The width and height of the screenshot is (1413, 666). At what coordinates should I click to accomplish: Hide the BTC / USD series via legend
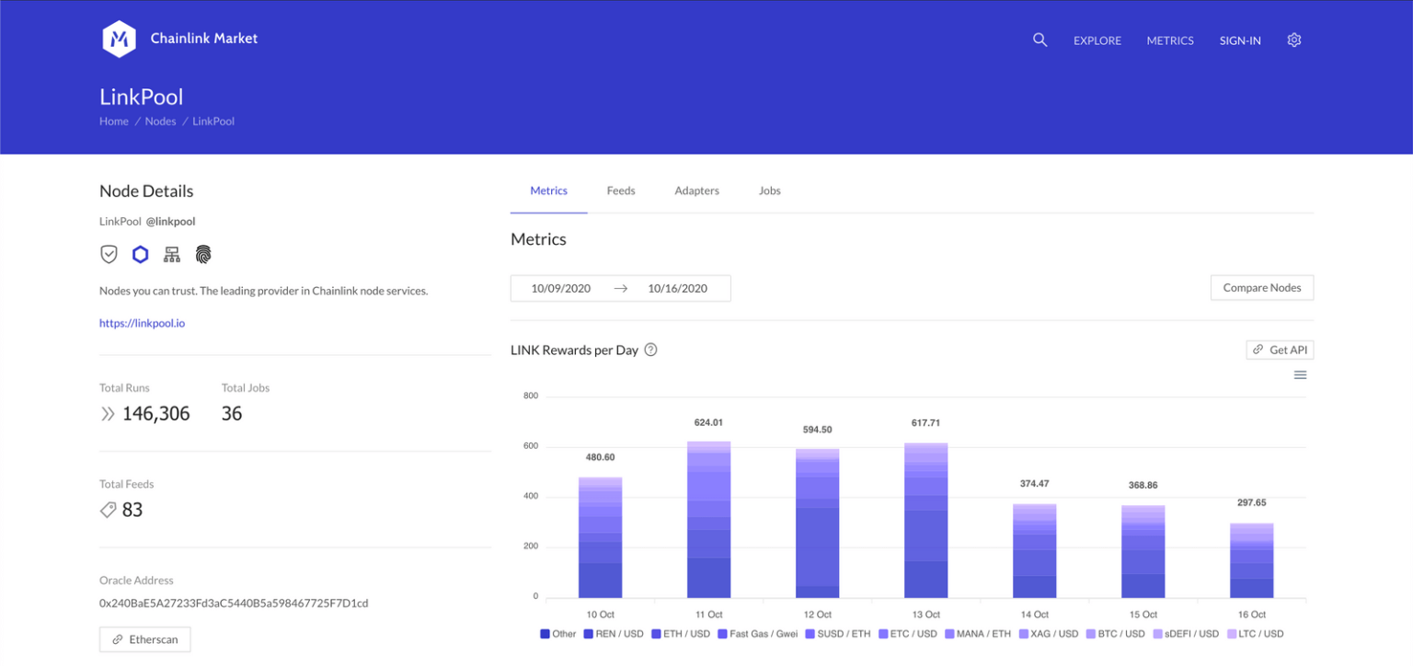(x=1116, y=634)
